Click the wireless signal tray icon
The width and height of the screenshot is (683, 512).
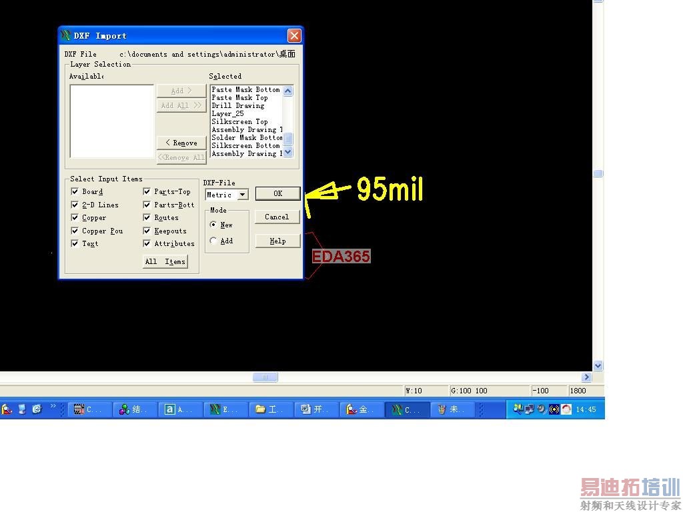point(554,409)
